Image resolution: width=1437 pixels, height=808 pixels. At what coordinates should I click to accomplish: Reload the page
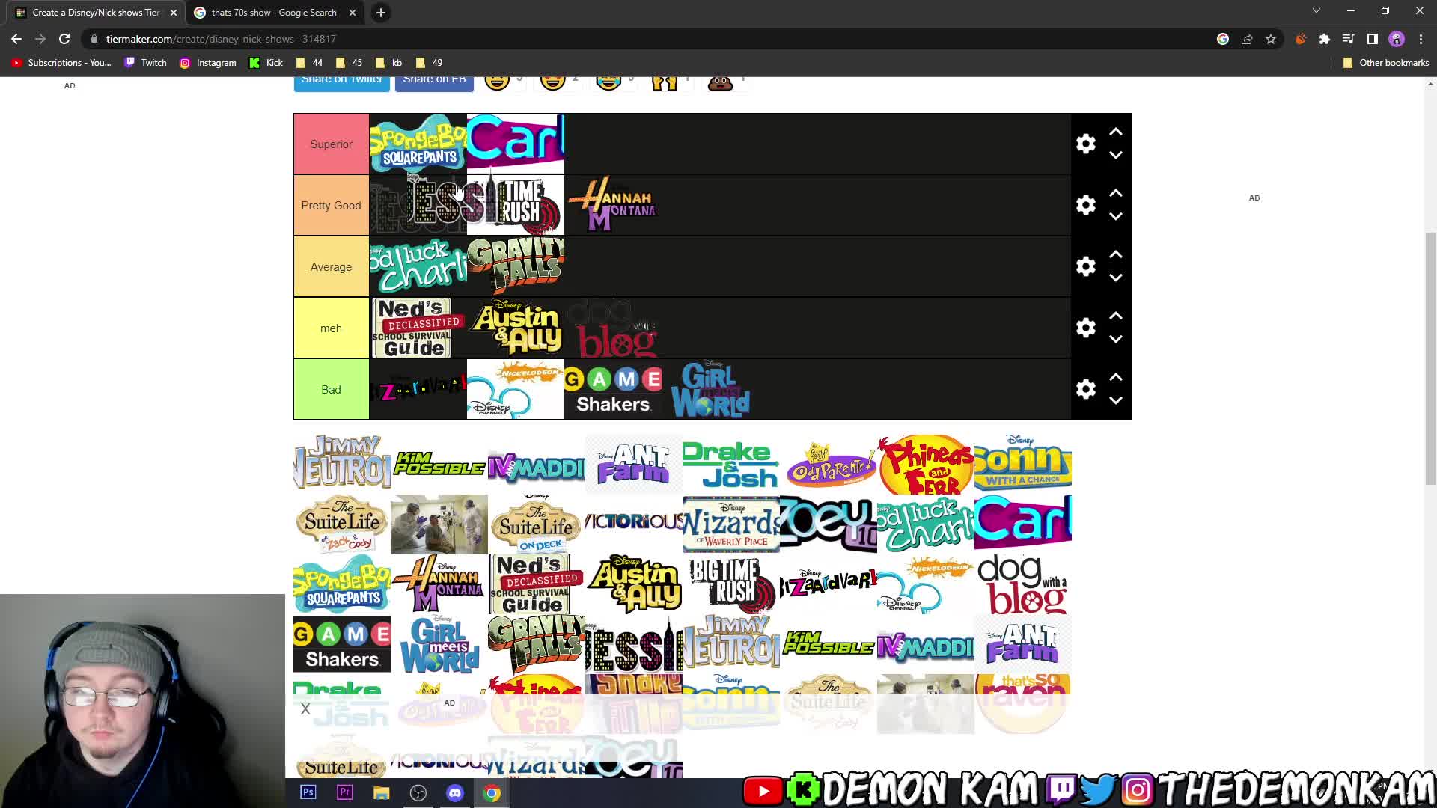coord(64,39)
